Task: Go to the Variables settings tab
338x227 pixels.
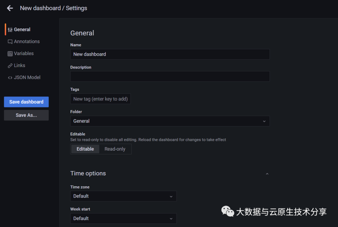Action: pyautogui.click(x=24, y=54)
